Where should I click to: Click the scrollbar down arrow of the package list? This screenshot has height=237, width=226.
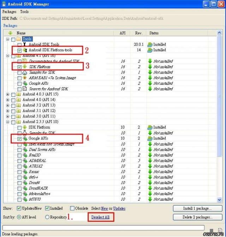pos(219,200)
